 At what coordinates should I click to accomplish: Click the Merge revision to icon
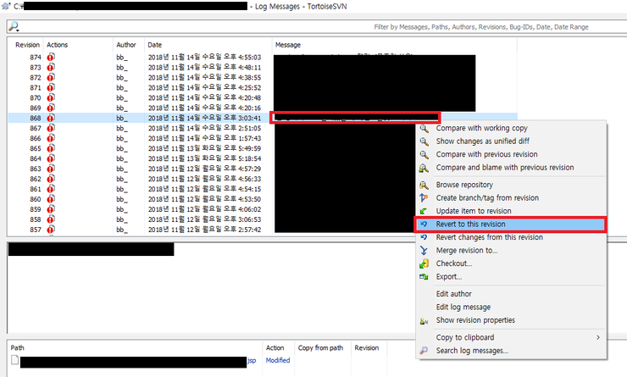click(424, 250)
